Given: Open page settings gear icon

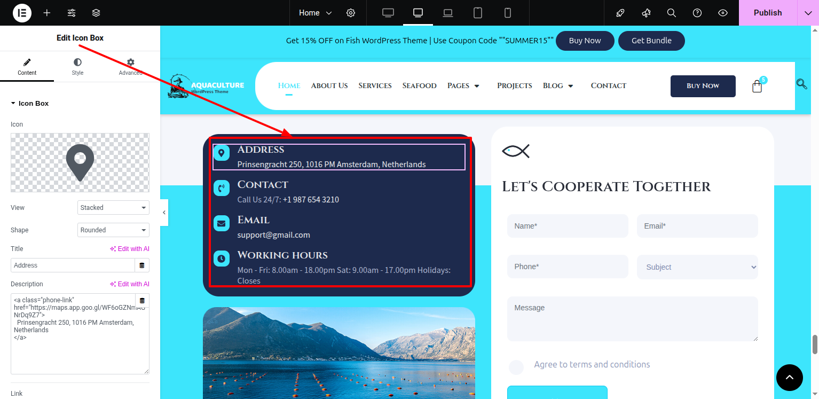Looking at the screenshot, I should [351, 13].
